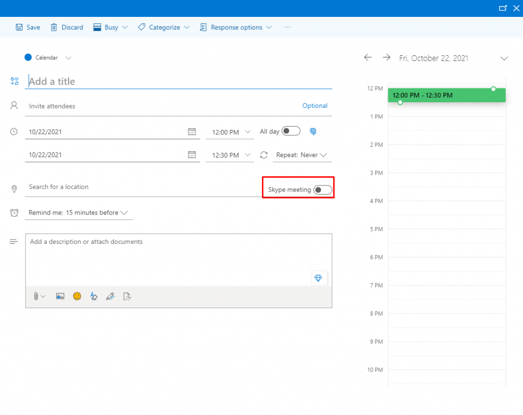Click the 9 PM time slot row

click(446, 356)
